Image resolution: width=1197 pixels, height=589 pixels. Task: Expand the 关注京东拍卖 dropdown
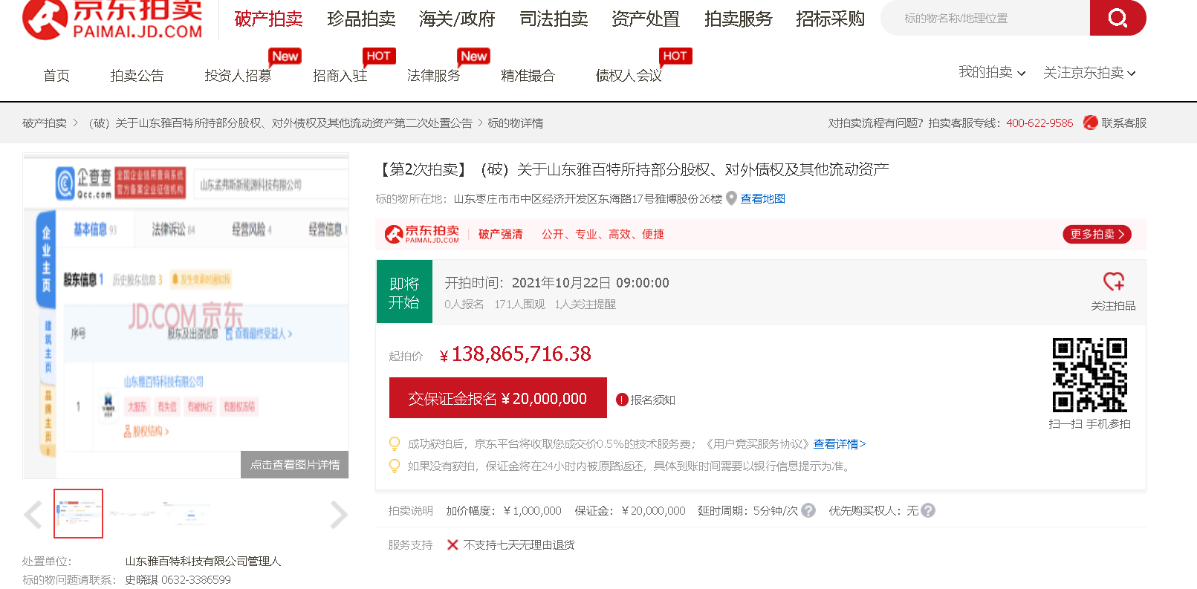(1089, 73)
